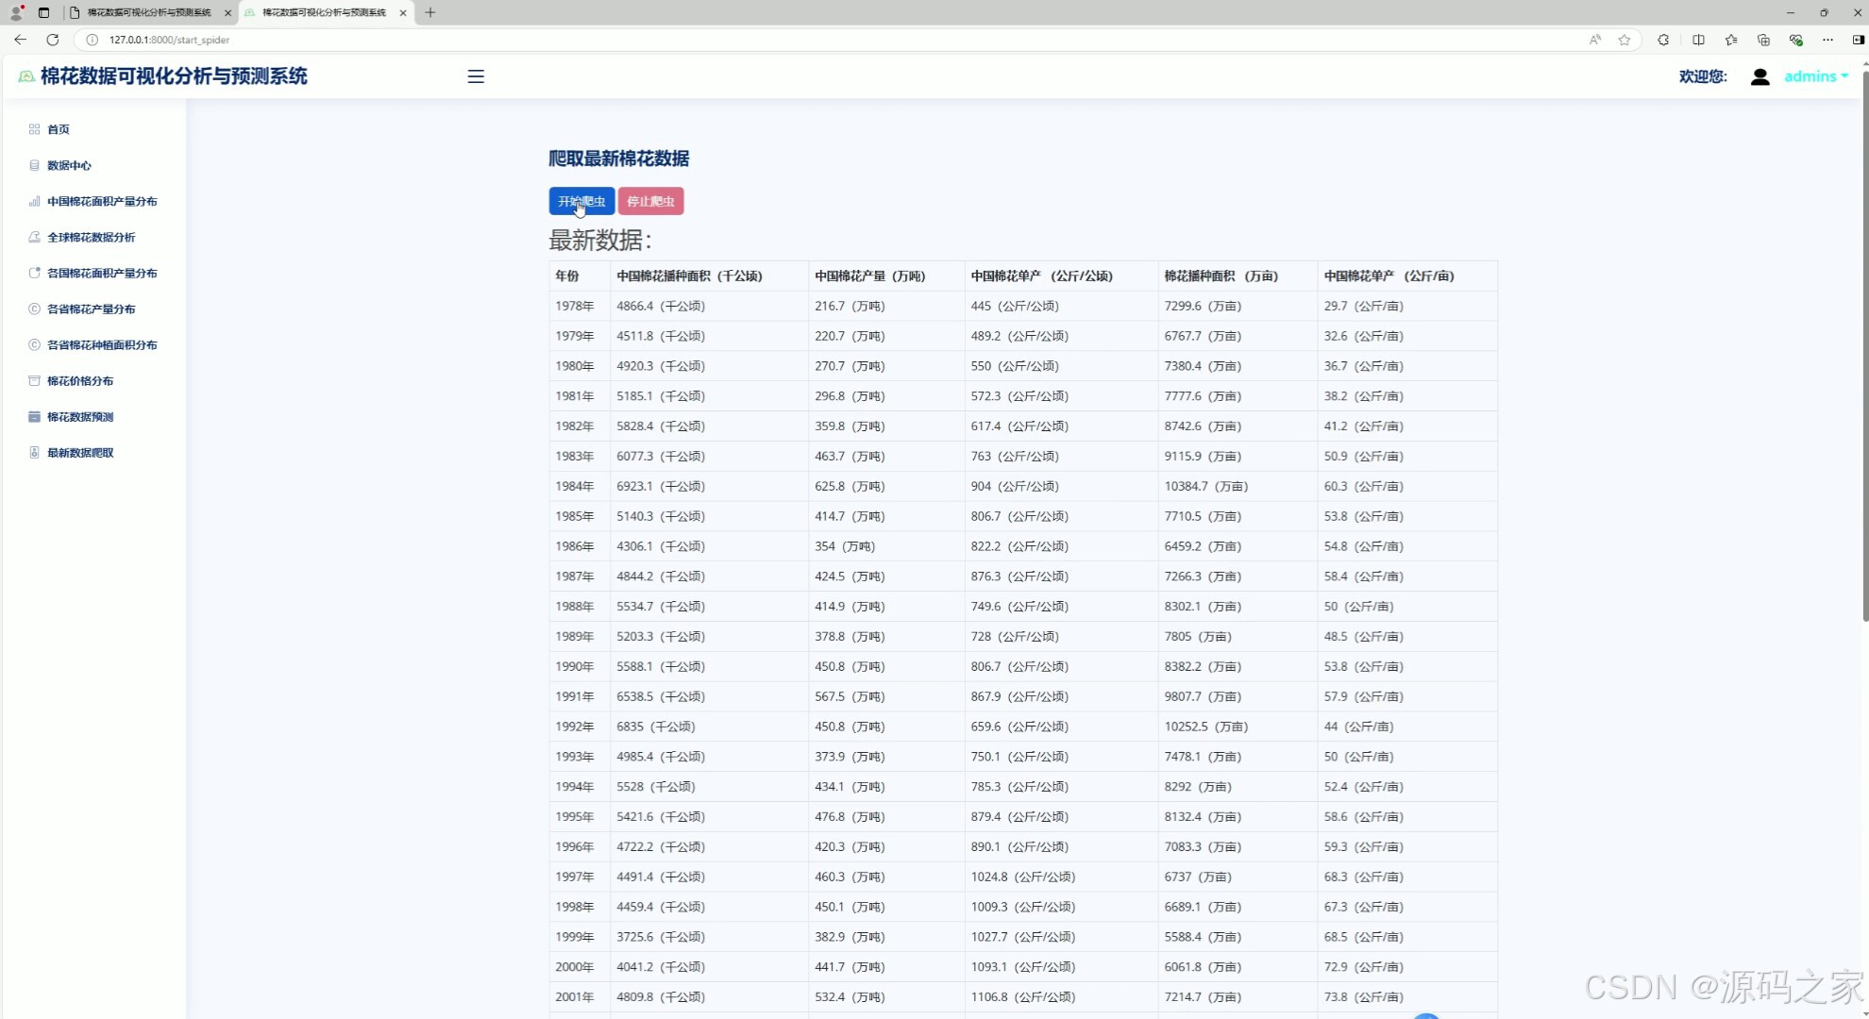The image size is (1869, 1019).
Task: Open 棉花数据预测 in the sidebar
Action: 80,416
